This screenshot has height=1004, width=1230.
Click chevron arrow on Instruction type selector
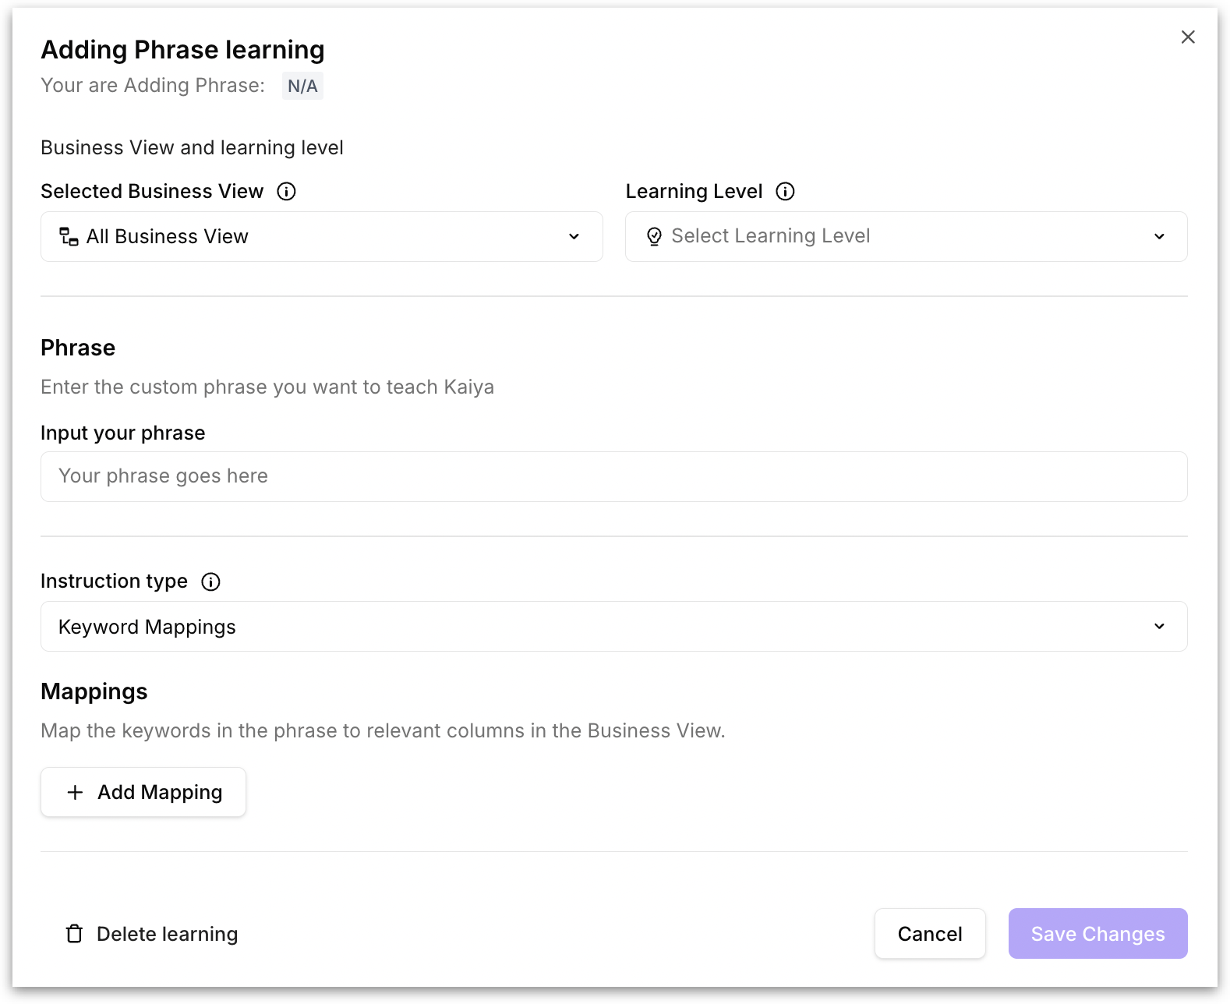(1159, 627)
